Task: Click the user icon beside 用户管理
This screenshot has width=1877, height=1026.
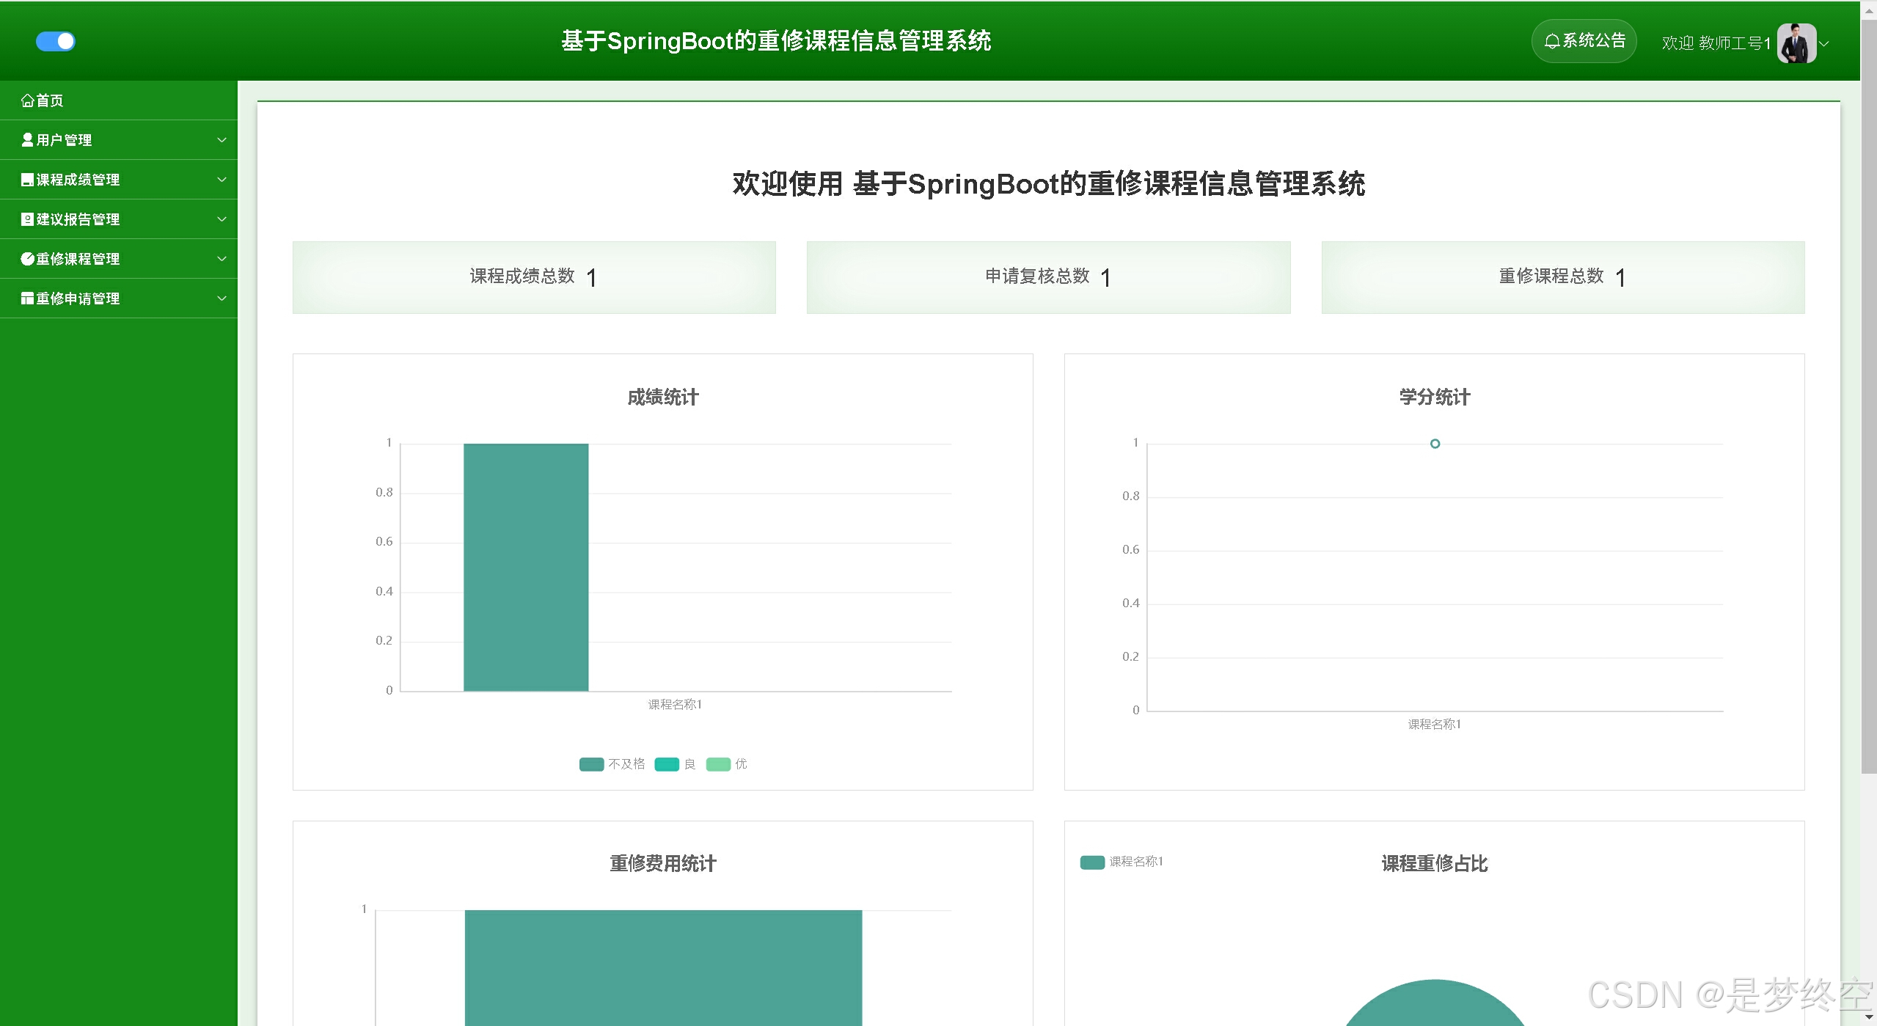Action: tap(27, 139)
